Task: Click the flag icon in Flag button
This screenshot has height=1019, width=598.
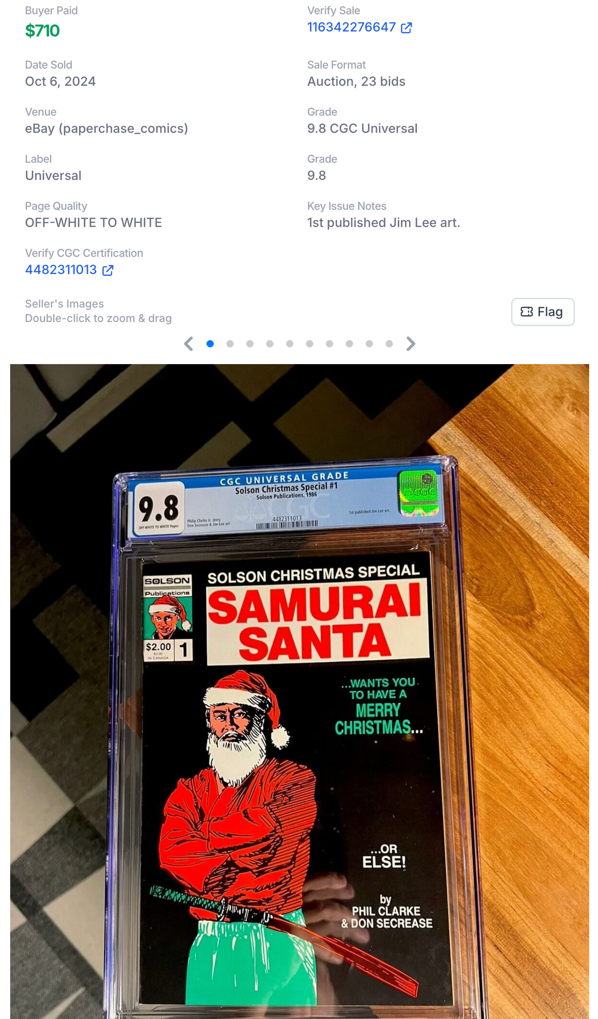Action: pos(527,312)
